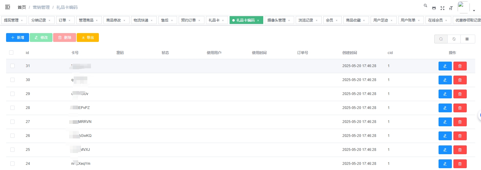Collapse the sidebar with the hamburger icon
The width and height of the screenshot is (481, 170).
8,7
